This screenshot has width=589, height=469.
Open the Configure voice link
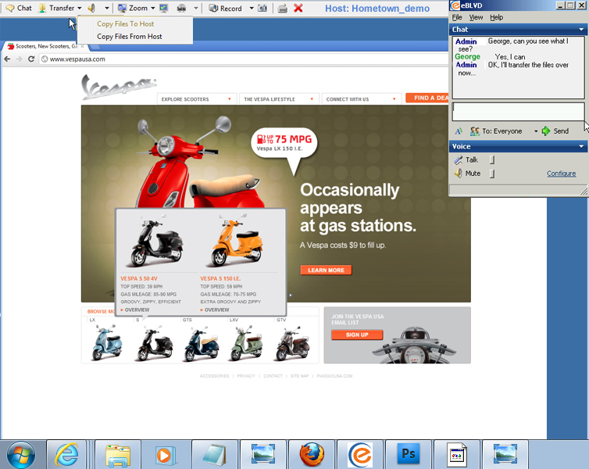(x=561, y=174)
